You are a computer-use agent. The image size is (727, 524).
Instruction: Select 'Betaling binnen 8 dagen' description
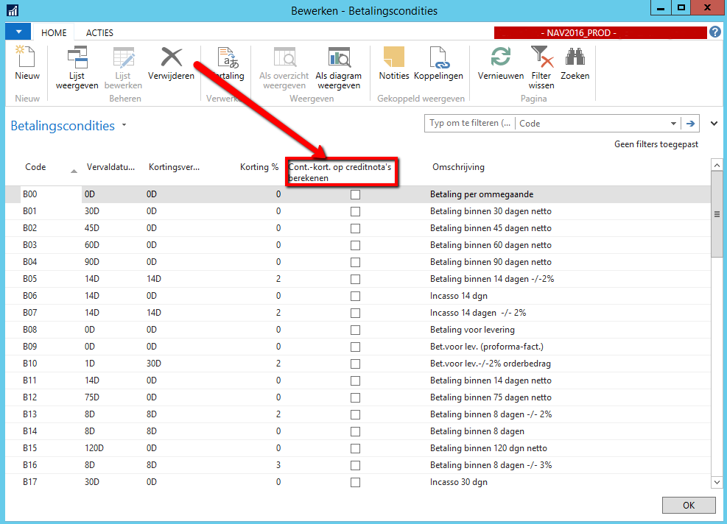pyautogui.click(x=477, y=431)
